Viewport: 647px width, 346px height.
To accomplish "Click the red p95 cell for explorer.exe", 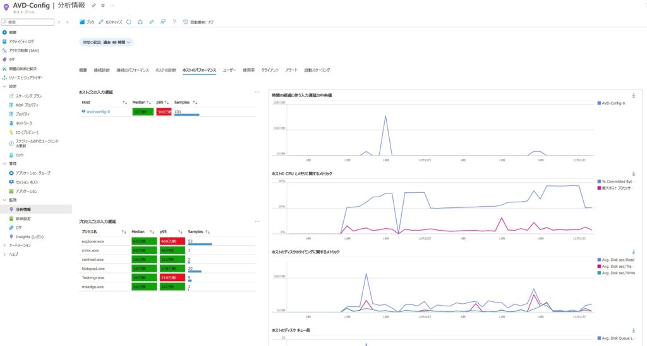I will (172, 241).
